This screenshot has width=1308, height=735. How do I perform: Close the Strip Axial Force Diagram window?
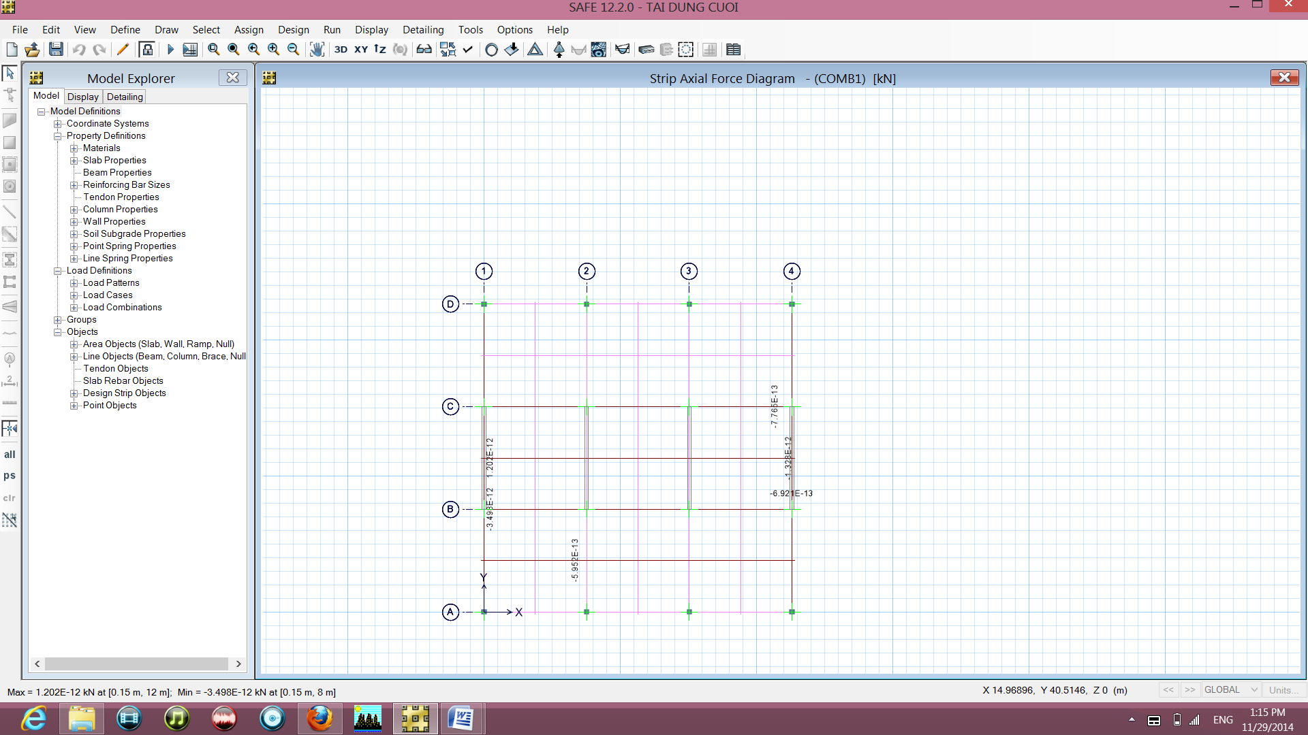(1284, 78)
